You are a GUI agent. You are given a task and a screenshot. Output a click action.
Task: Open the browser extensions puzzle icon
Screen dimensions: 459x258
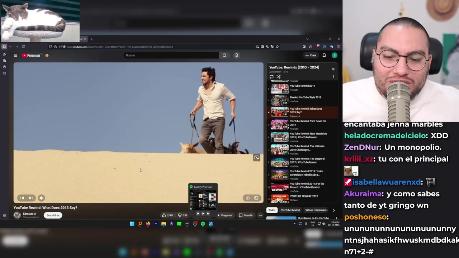[311, 47]
